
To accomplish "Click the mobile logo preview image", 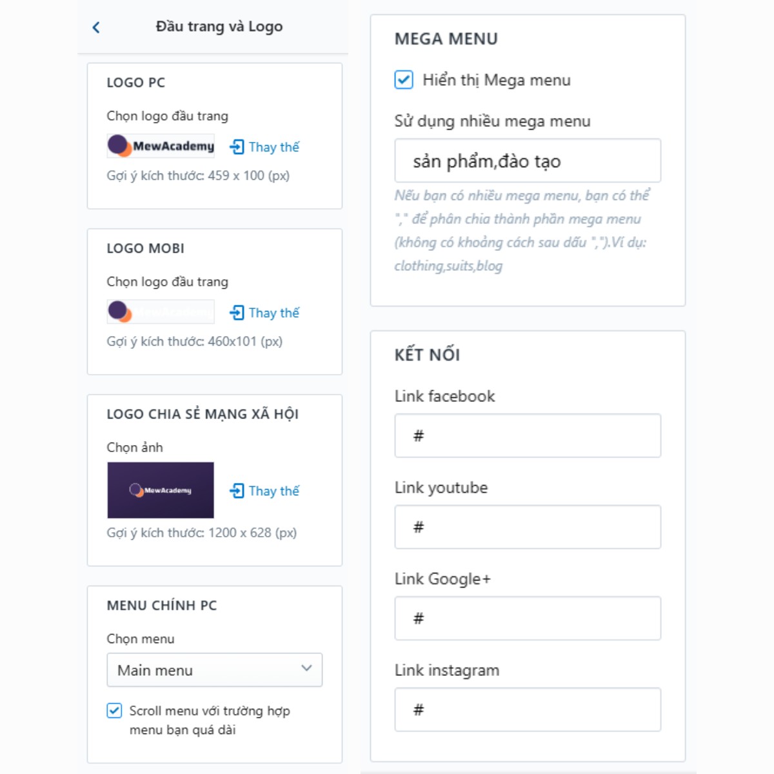I will pos(161,312).
